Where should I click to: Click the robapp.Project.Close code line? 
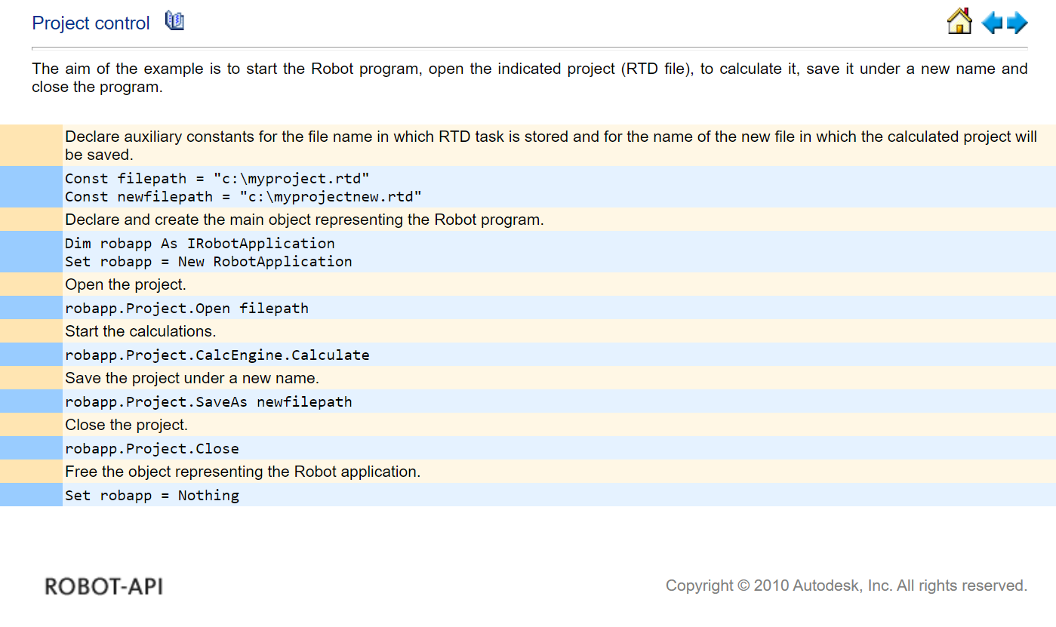pyautogui.click(x=153, y=448)
